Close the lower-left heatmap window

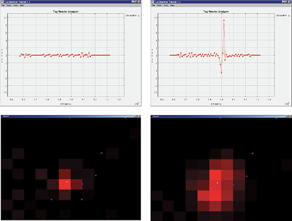[x=140, y=116]
